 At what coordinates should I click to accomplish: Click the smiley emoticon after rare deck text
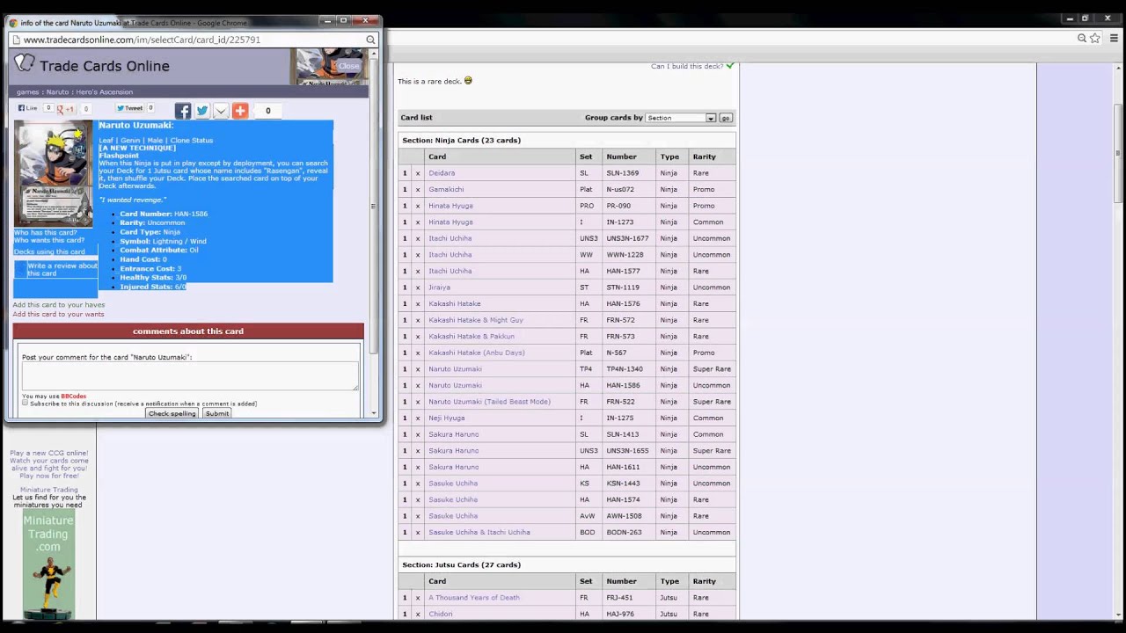[468, 81]
